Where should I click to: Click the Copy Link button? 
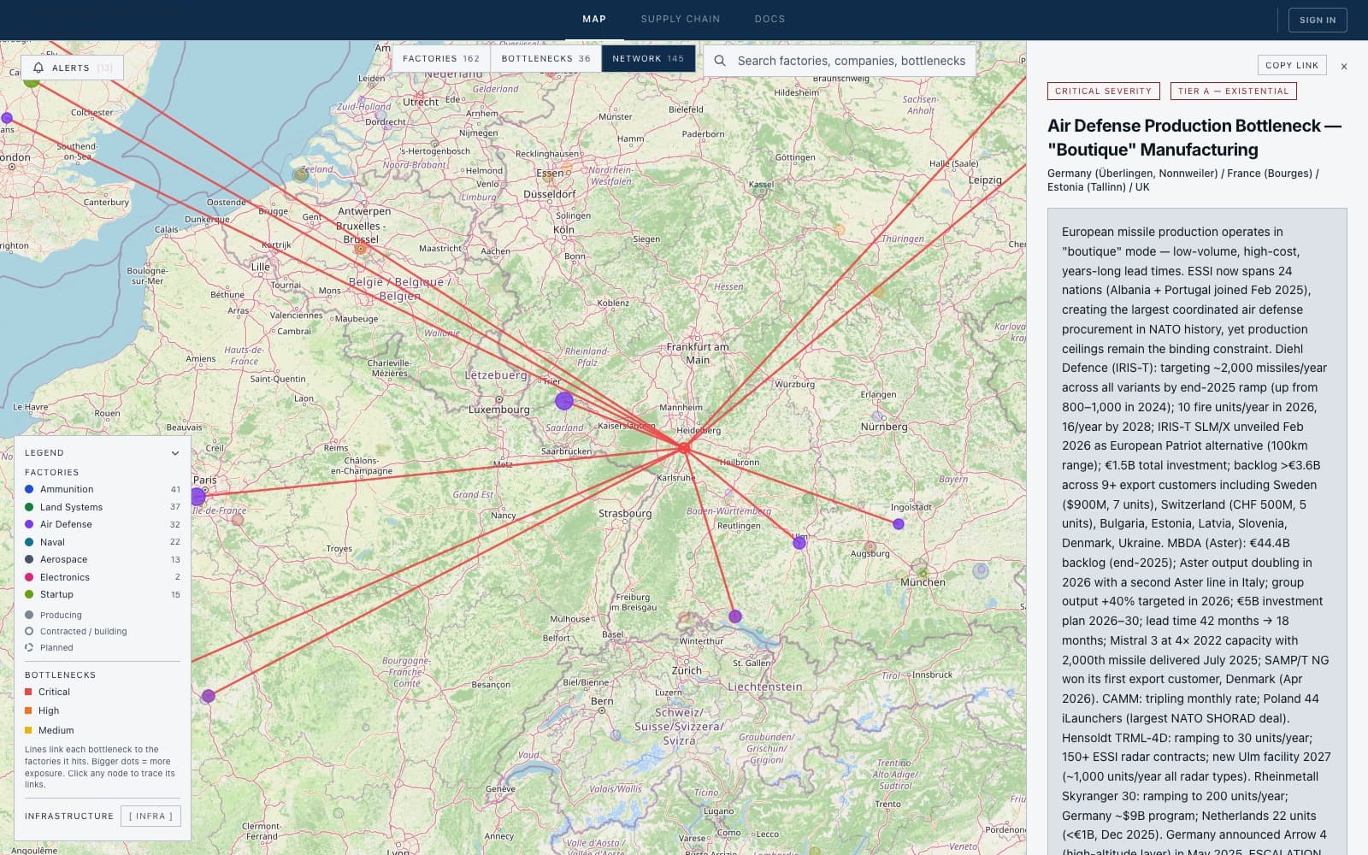pyautogui.click(x=1292, y=65)
